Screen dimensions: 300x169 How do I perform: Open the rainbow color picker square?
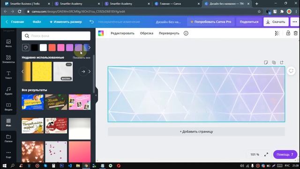[x=101, y=33]
